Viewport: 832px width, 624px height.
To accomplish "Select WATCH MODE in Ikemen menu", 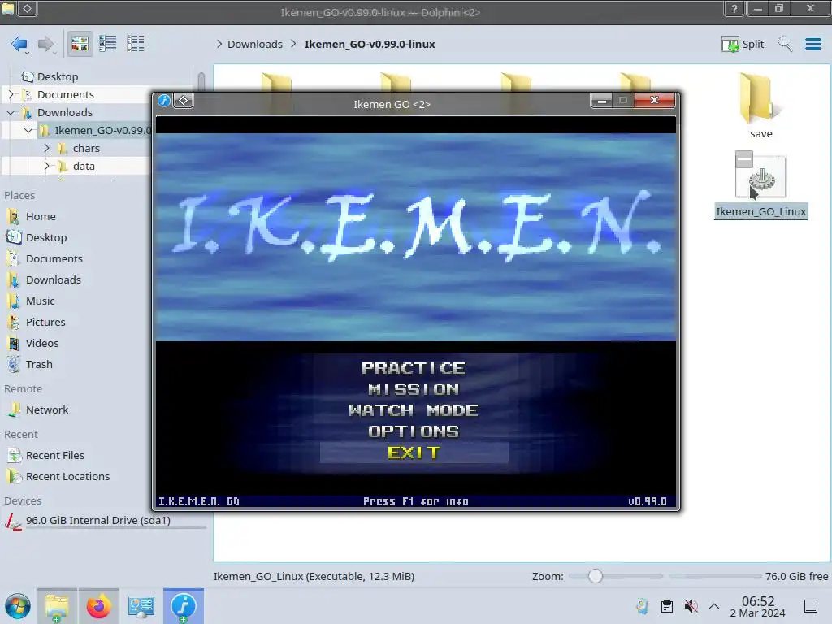I will click(x=414, y=410).
